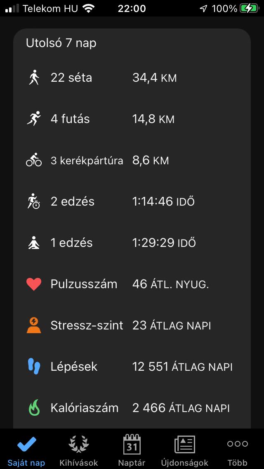Tap the red heart rate icon
The image size is (264, 469).
pos(34,284)
